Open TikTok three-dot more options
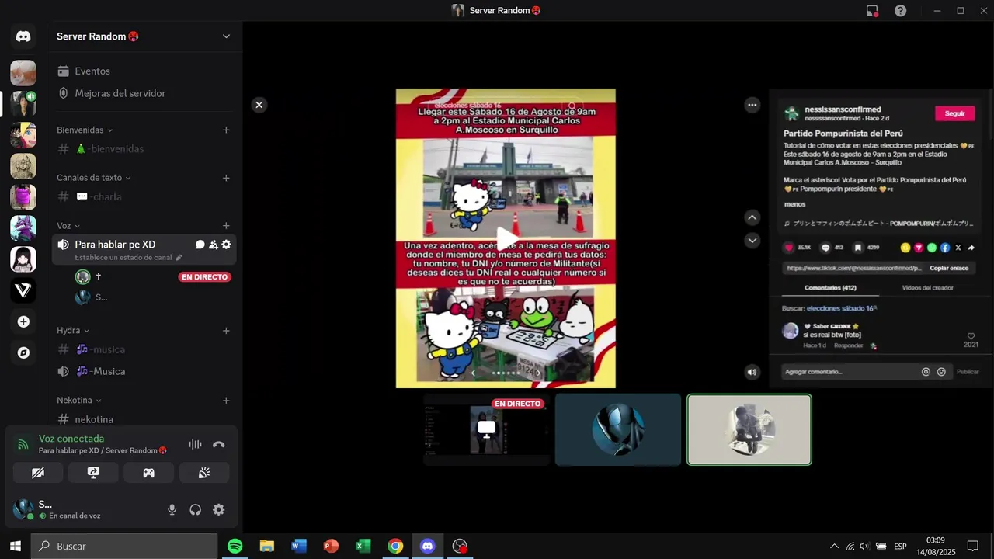 [x=752, y=105]
